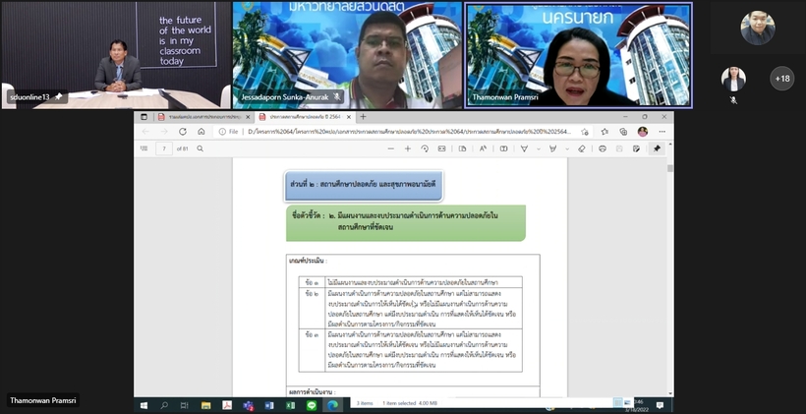Select the Erase tool
Viewport: 806px width, 414px height.
coord(581,148)
